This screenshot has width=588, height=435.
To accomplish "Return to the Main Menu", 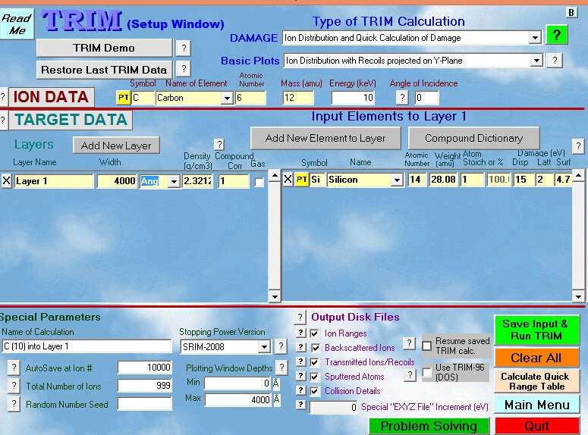I will tap(536, 405).
